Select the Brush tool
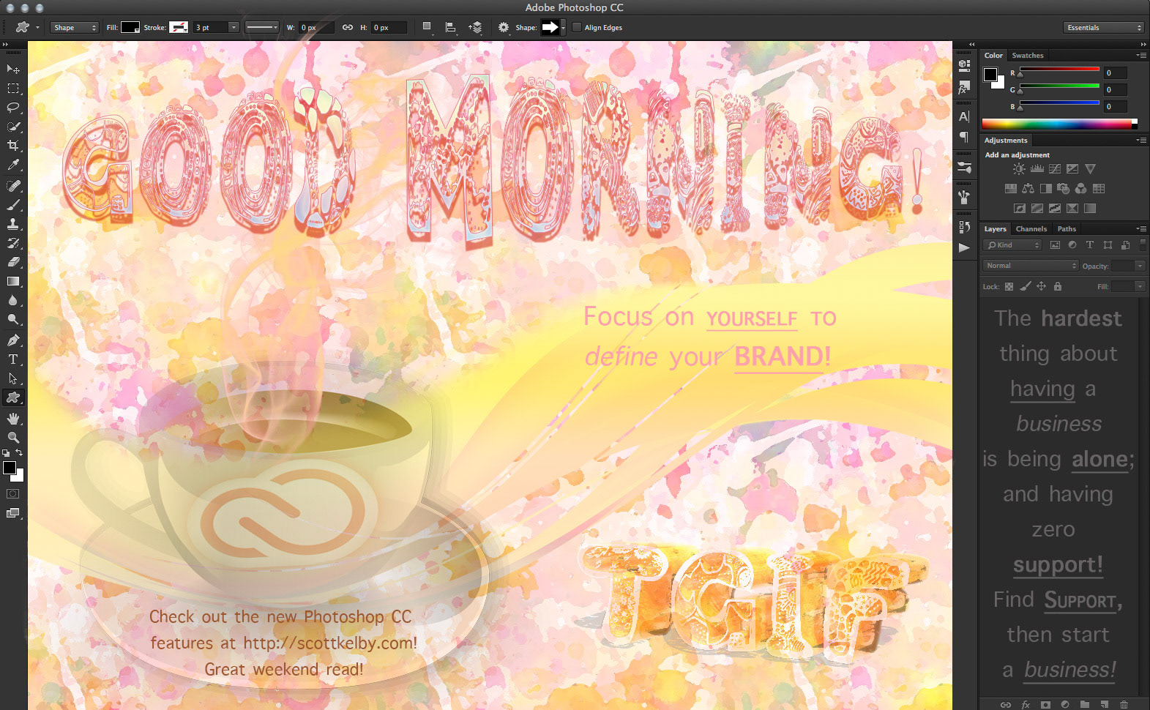The height and width of the screenshot is (710, 1150). (x=13, y=205)
